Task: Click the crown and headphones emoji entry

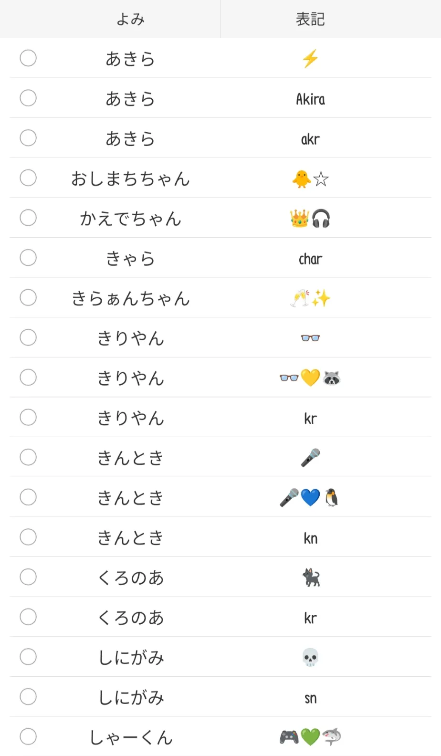Action: pos(310,219)
